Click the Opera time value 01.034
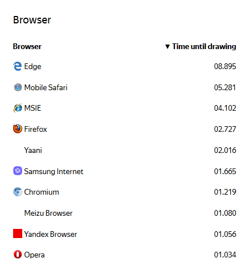The height and width of the screenshot is (278, 249). (x=225, y=255)
